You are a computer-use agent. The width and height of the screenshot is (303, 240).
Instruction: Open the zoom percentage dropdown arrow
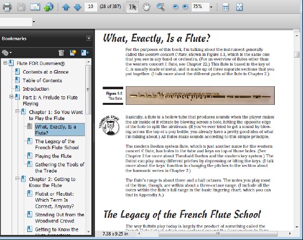pos(211,7)
